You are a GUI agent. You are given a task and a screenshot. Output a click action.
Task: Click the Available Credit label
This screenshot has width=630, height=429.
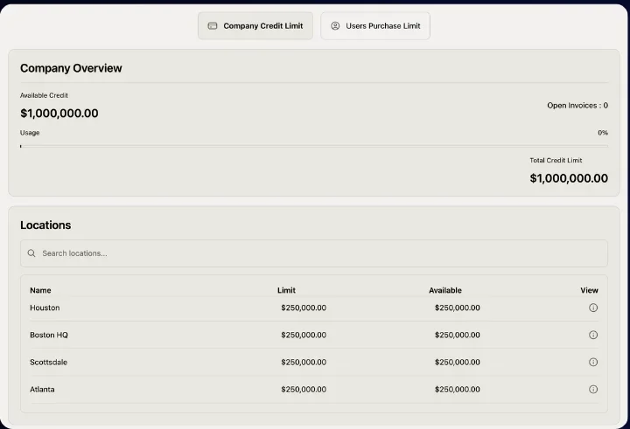point(44,95)
